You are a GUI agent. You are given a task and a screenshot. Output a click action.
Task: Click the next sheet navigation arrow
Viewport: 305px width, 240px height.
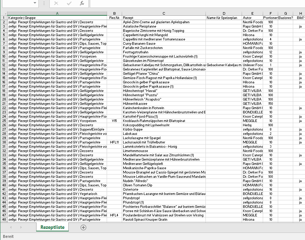click(x=21, y=227)
